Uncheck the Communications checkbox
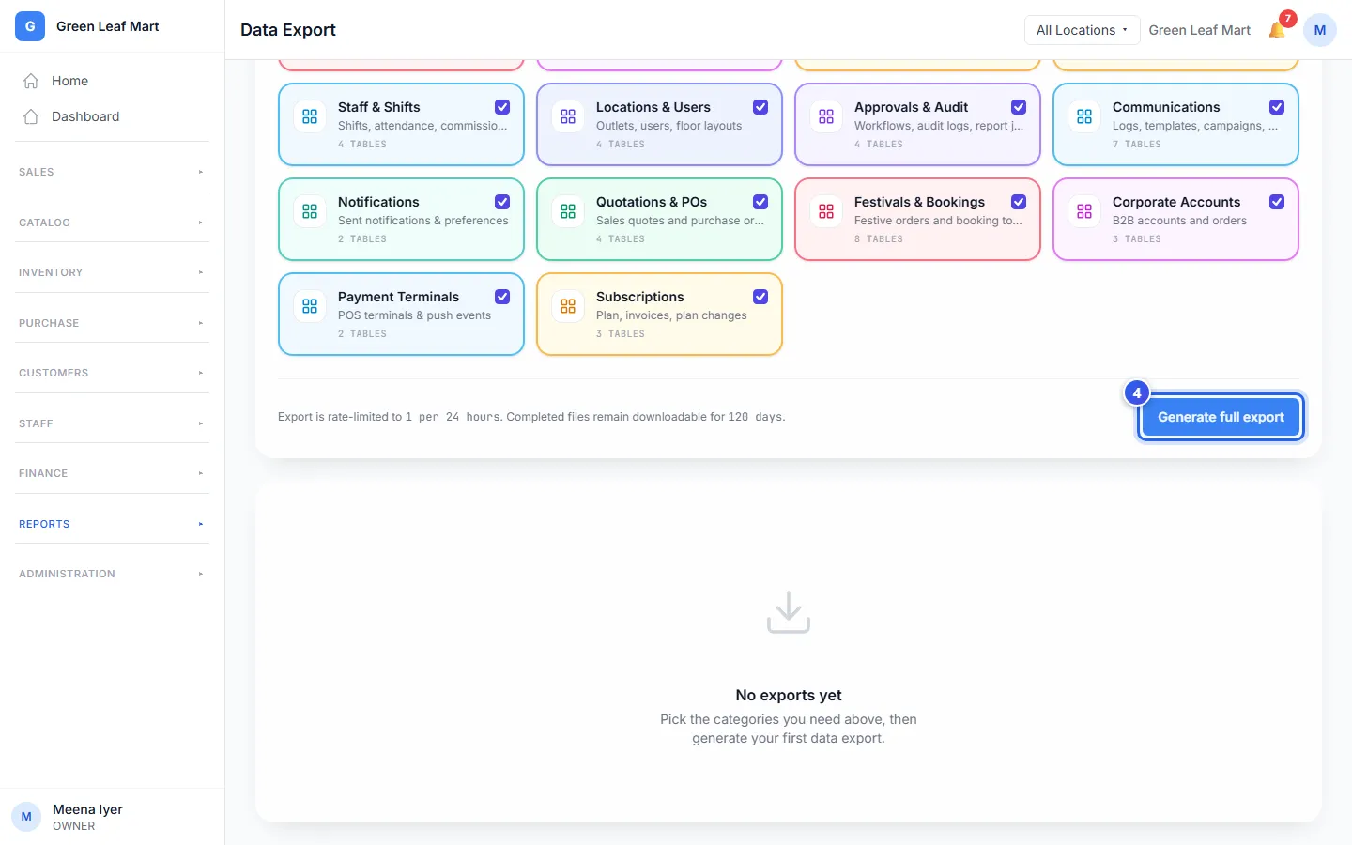This screenshot has width=1352, height=845. [x=1277, y=107]
